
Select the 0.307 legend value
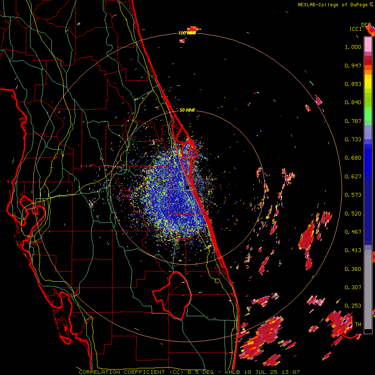point(353,287)
